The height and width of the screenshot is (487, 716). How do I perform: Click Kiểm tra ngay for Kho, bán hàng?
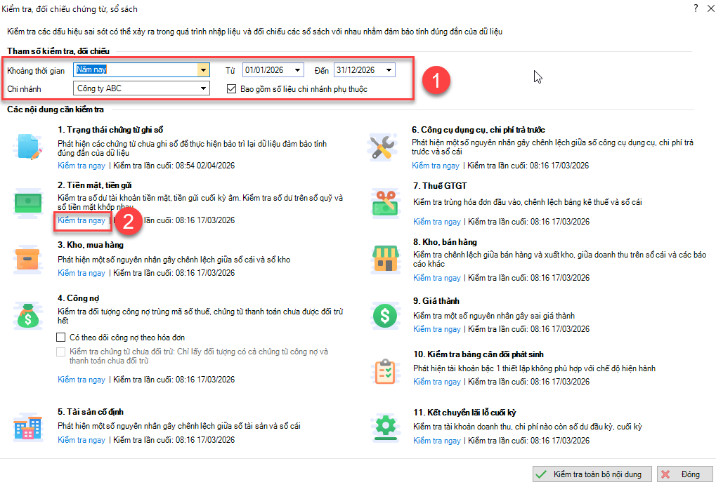click(x=437, y=278)
